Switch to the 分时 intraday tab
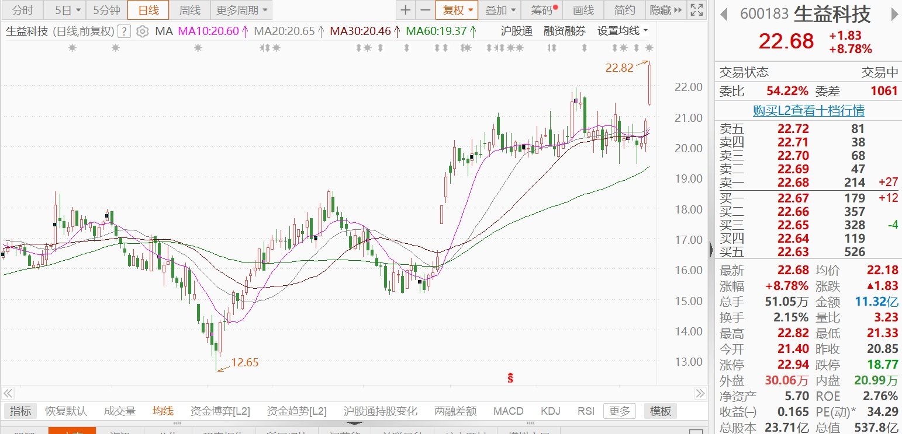 (x=23, y=10)
